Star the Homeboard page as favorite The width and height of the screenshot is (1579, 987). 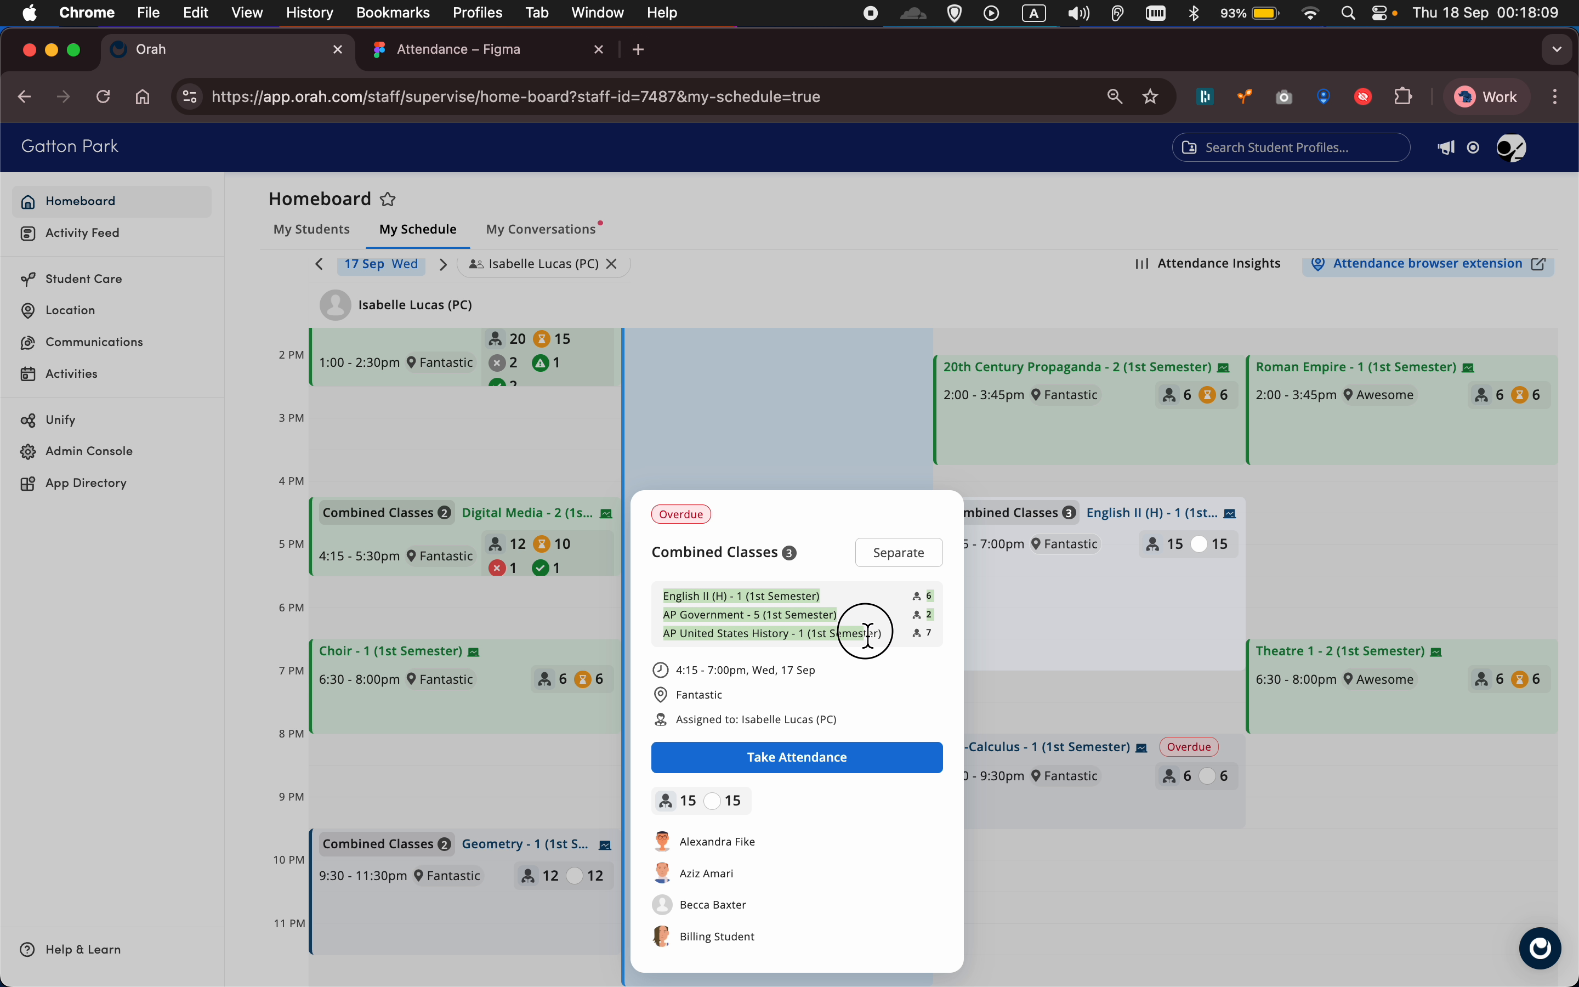coord(388,199)
